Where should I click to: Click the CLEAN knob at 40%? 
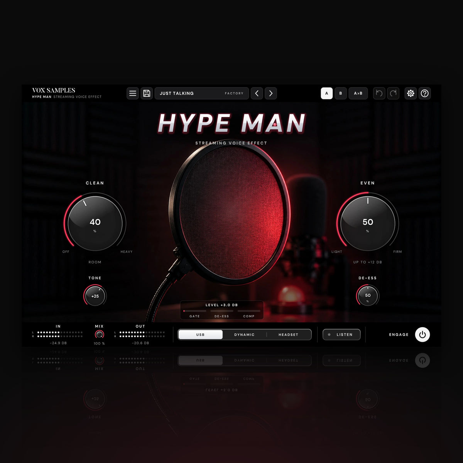point(95,223)
